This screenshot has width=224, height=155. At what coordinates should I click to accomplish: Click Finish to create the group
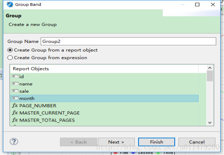pos(156,142)
